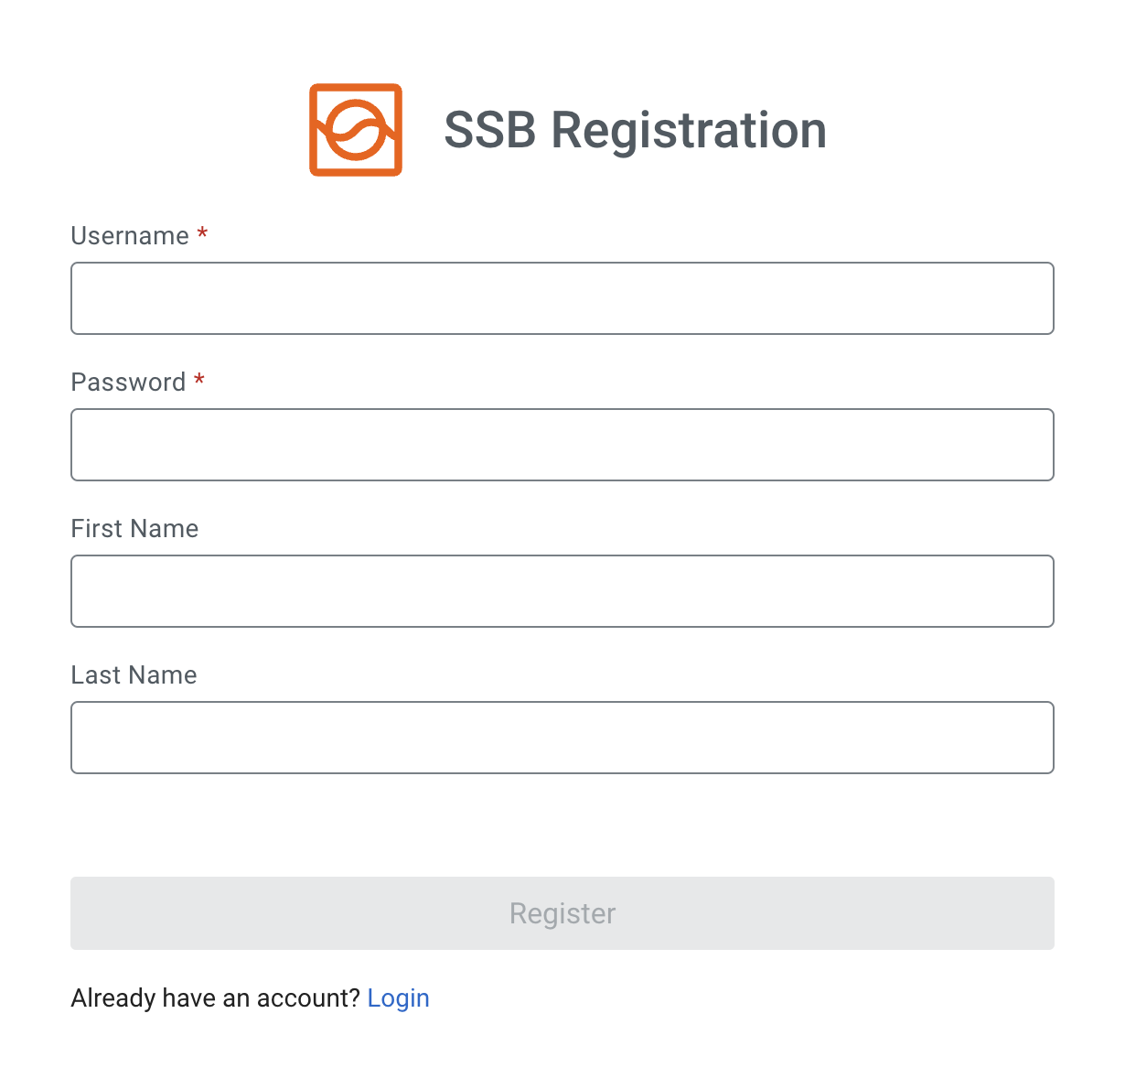Click the Password field label
The image size is (1125, 1089).
click(128, 383)
